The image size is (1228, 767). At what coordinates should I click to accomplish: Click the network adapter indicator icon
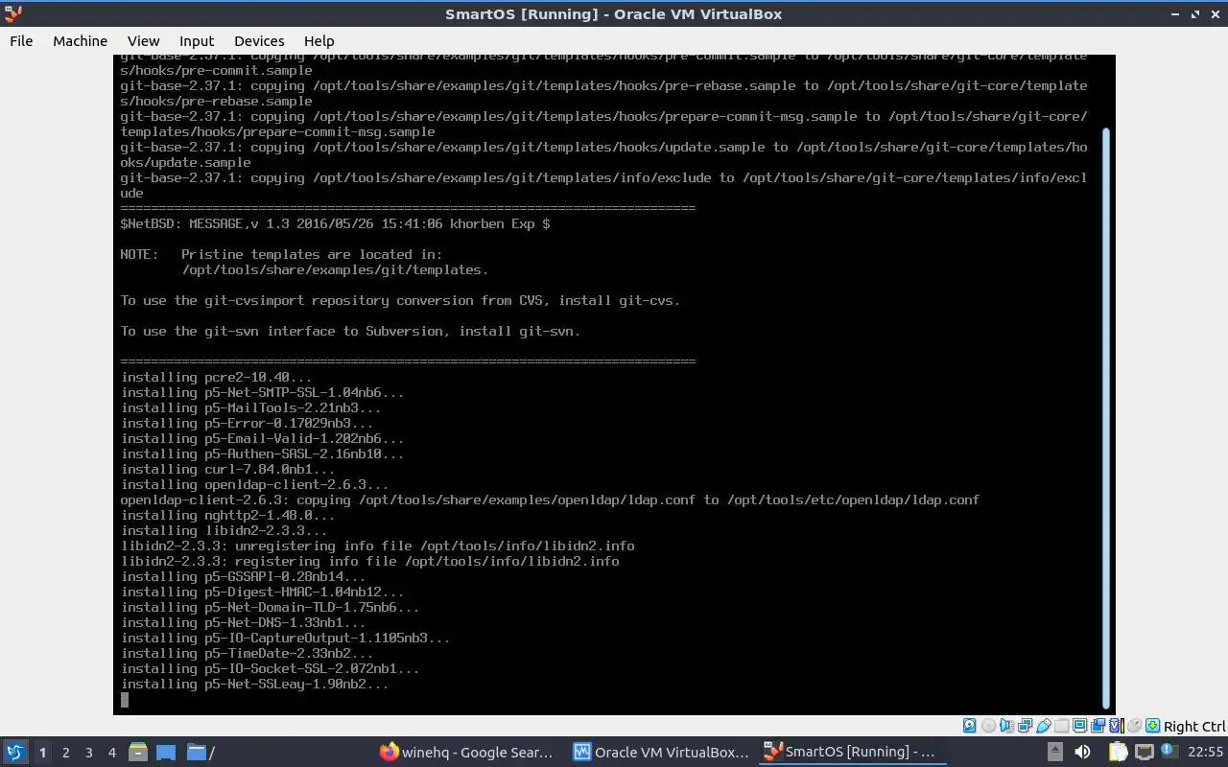(x=1025, y=726)
